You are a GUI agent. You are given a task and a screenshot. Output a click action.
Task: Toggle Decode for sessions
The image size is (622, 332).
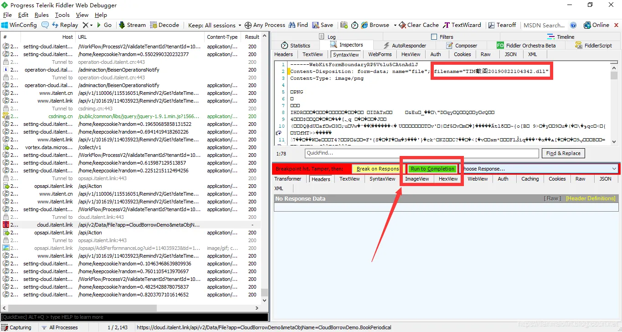(164, 25)
